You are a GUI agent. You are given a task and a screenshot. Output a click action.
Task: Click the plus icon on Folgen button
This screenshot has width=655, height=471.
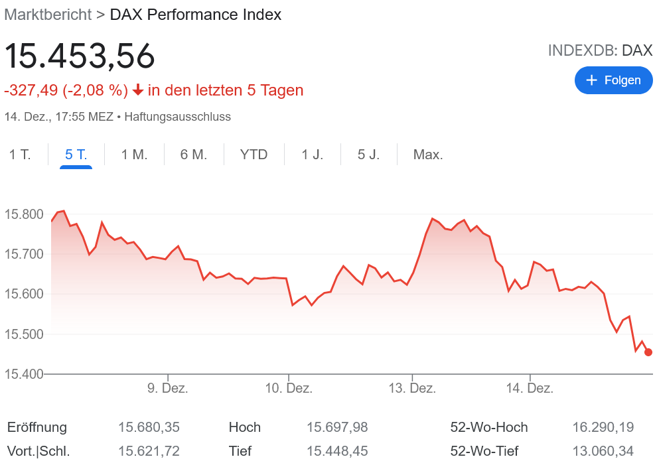(591, 80)
